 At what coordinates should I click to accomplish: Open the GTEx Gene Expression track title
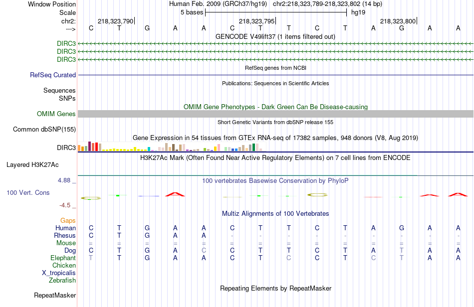pyautogui.click(x=275, y=138)
